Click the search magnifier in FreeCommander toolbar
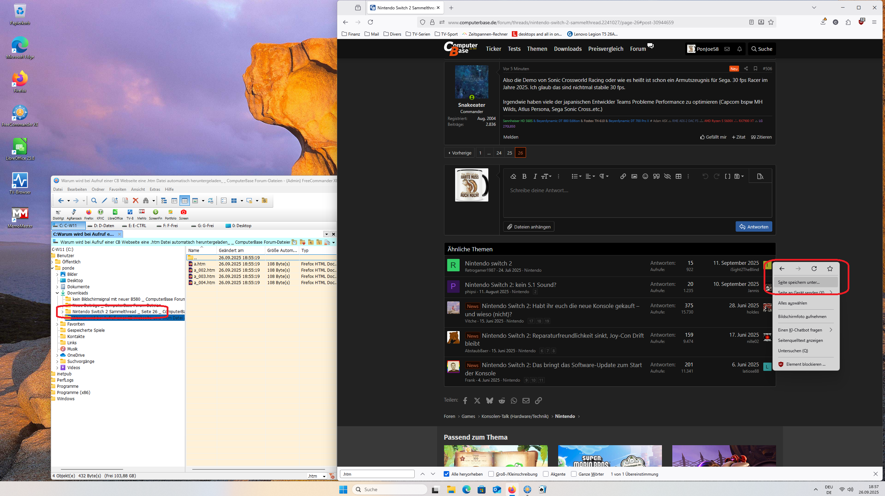 94,200
